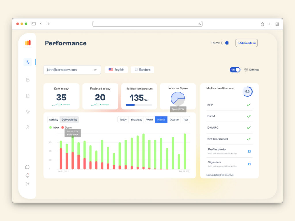The height and width of the screenshot is (221, 295).
Task: Expand the john@company.com mailbox dropdown
Action: click(72, 70)
